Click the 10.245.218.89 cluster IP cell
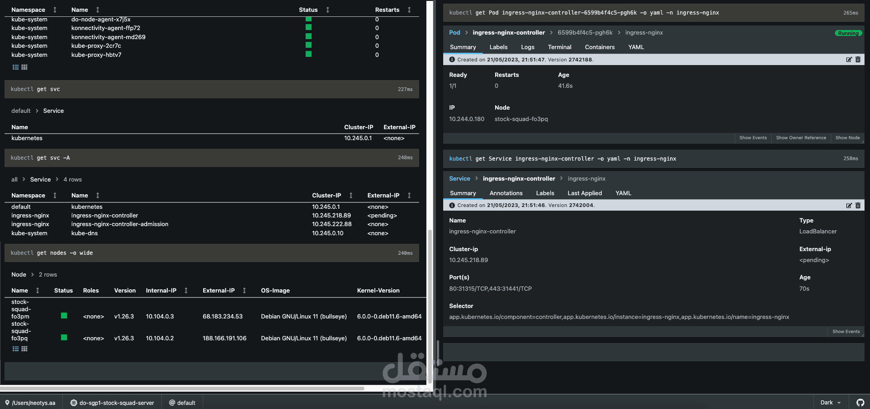This screenshot has width=870, height=409. click(331, 215)
